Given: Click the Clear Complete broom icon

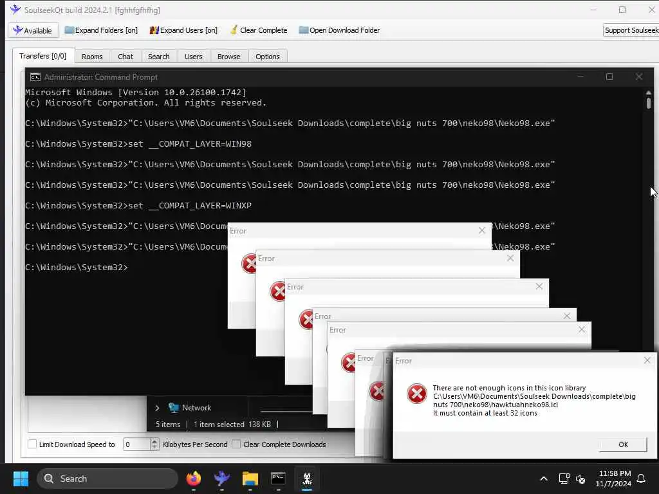Looking at the screenshot, I should [234, 30].
